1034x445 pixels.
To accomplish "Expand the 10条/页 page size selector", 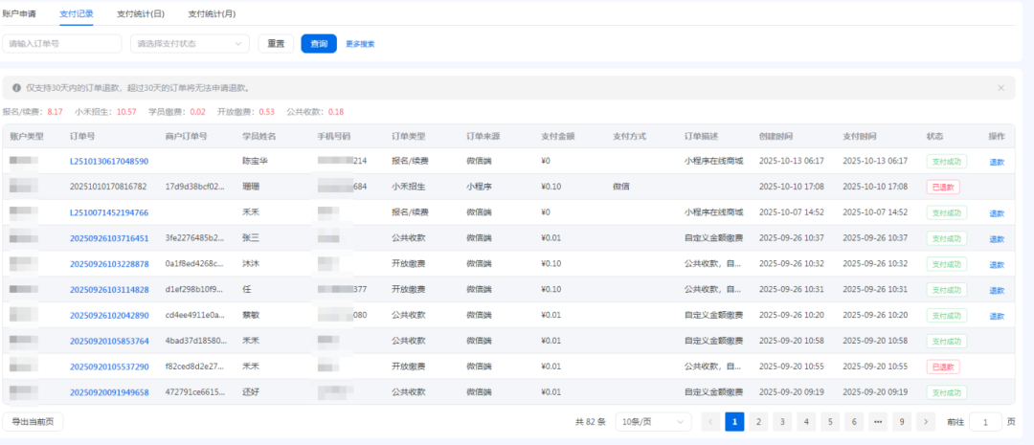I will click(x=653, y=421).
